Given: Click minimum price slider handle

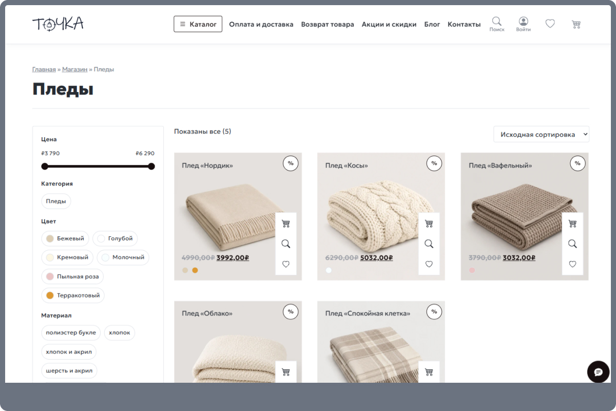Looking at the screenshot, I should click(x=45, y=166).
